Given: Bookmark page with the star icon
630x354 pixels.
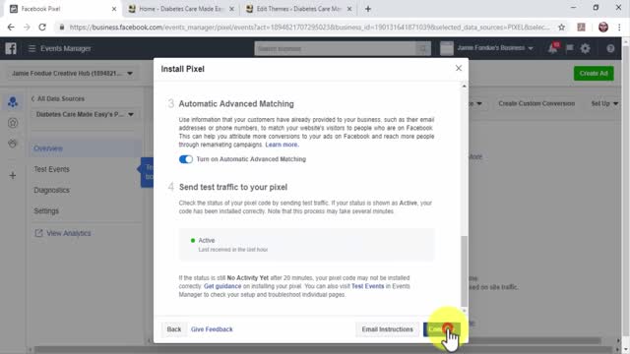Looking at the screenshot, I should pyautogui.click(x=561, y=28).
